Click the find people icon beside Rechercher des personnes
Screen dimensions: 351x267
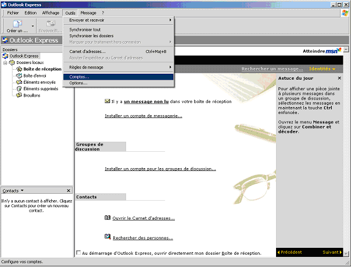tap(108, 237)
